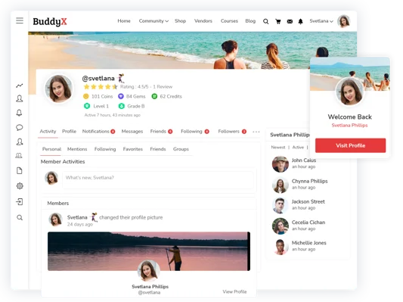
Task: Open the Blog menu item
Action: tap(250, 21)
